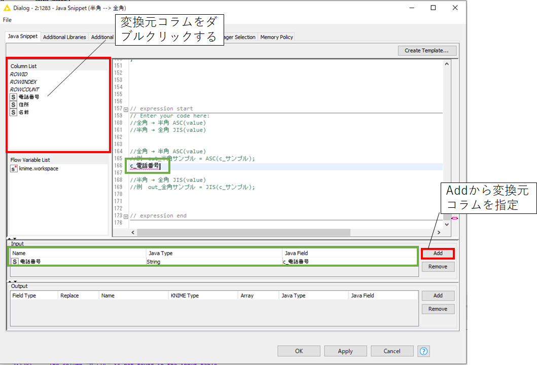Viewport: 537px width, 365px height.
Task: Click comment line 165 with ASC(c_サンプル)
Action: (x=193, y=159)
